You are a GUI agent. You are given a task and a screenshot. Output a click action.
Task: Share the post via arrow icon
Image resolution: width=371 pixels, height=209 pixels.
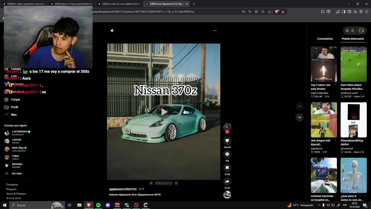[x=227, y=181]
